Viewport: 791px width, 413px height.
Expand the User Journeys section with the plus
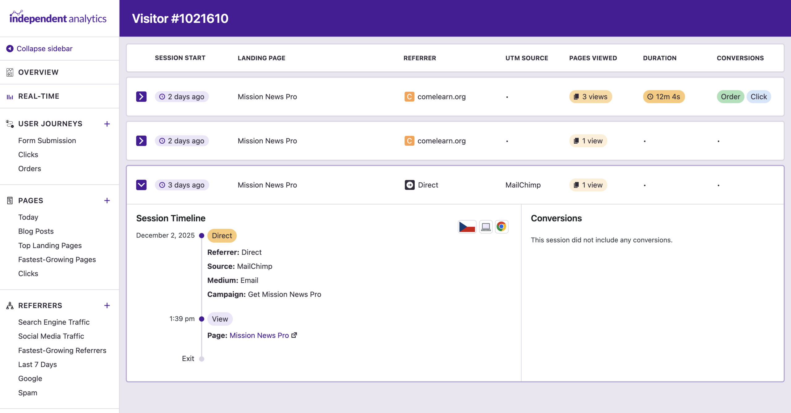tap(107, 124)
